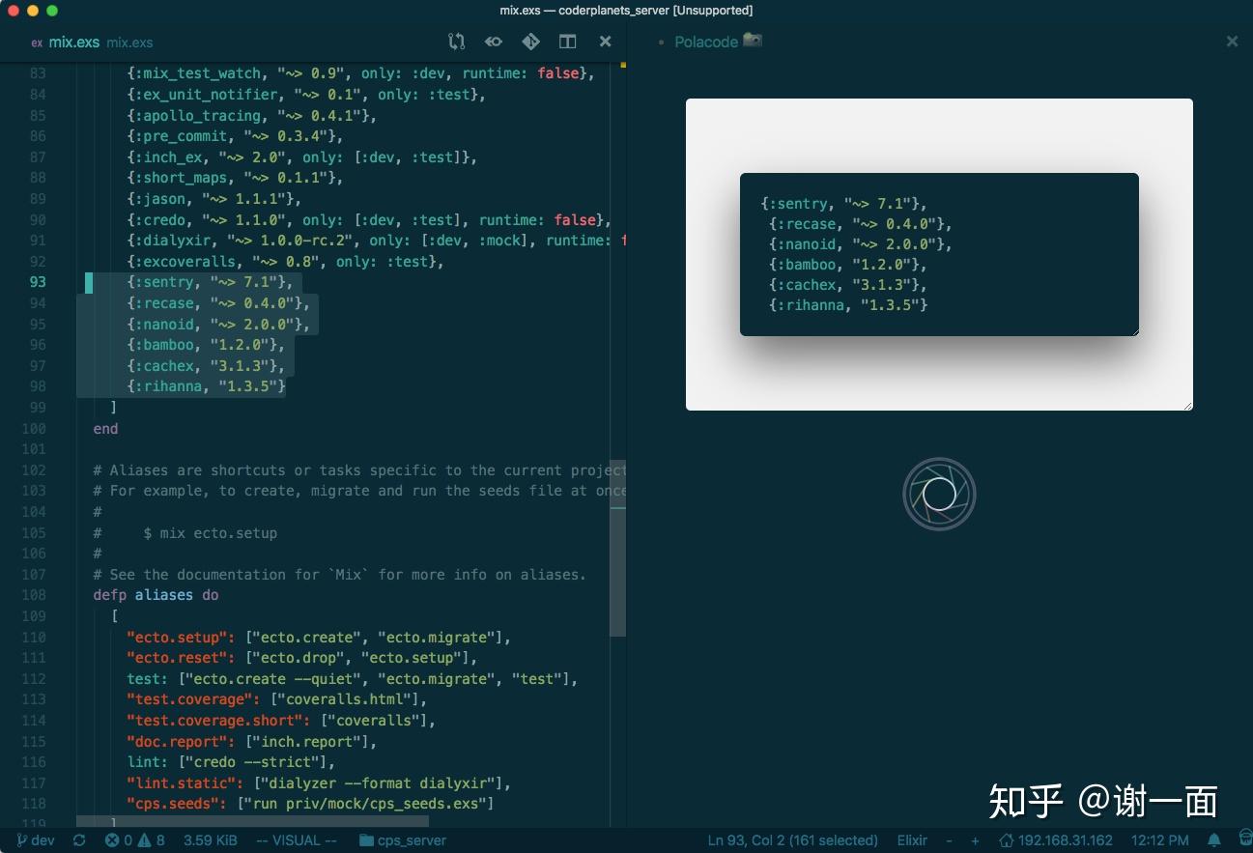Toggle notifications with the bell icon
Screen dimensions: 1253x853
click(1215, 840)
